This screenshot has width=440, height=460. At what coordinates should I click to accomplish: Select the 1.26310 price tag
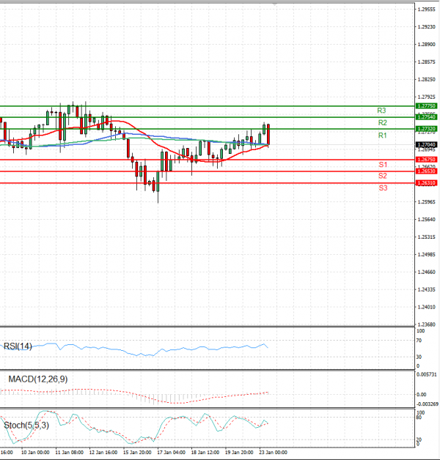click(426, 183)
